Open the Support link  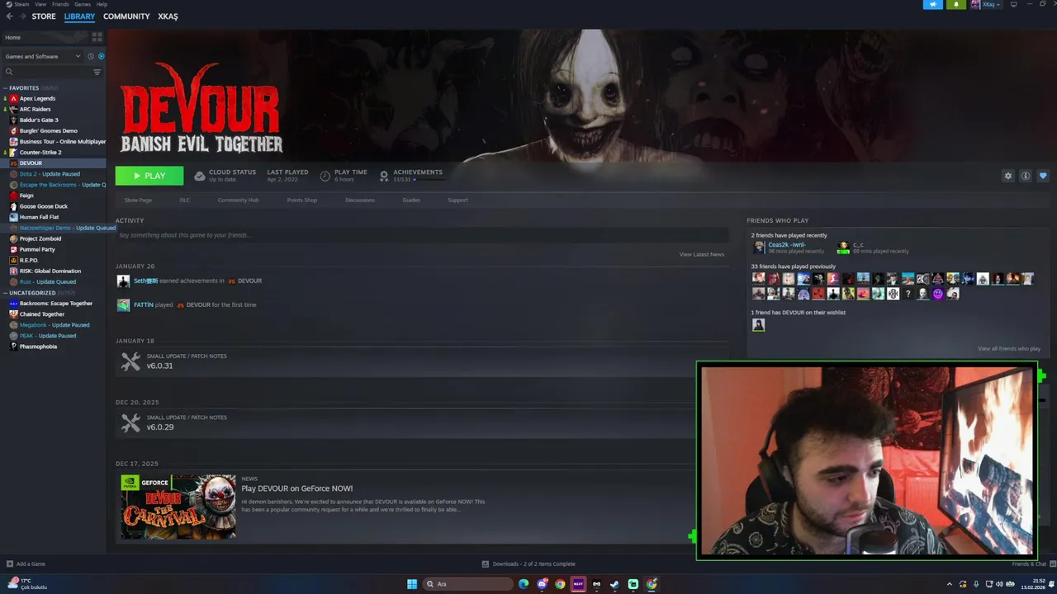pyautogui.click(x=457, y=200)
